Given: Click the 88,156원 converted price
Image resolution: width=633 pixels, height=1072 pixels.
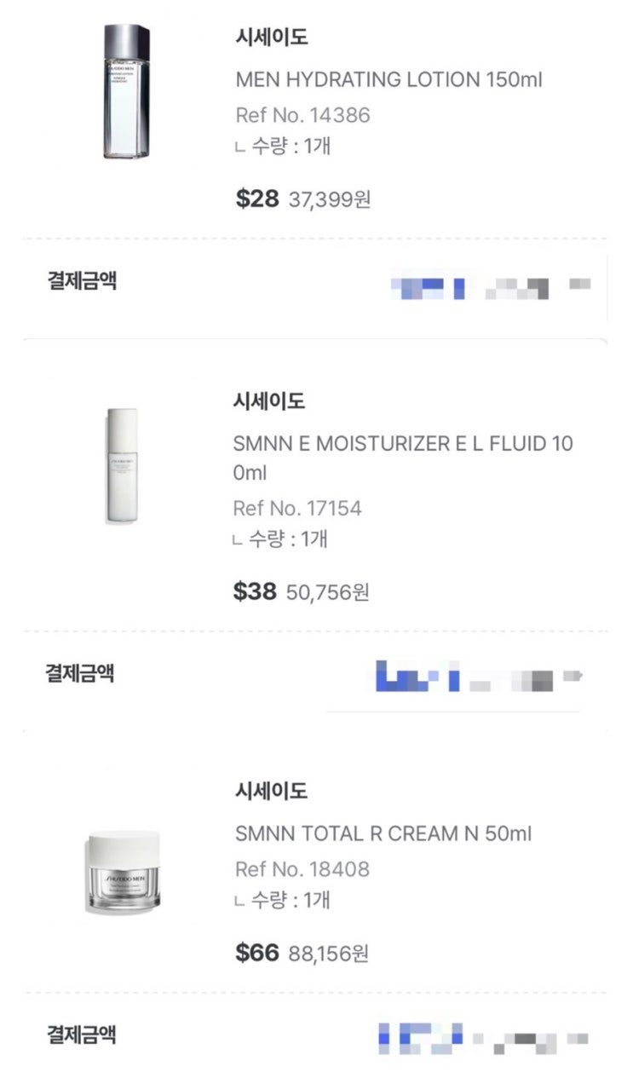Looking at the screenshot, I should [328, 954].
